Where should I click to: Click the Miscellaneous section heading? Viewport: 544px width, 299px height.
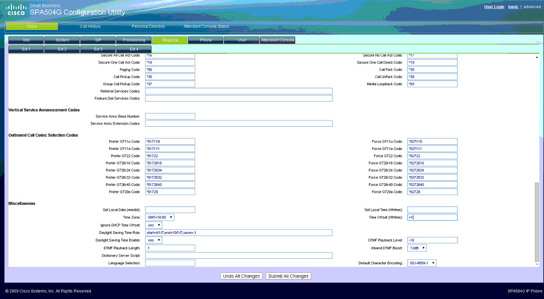pos(22,203)
